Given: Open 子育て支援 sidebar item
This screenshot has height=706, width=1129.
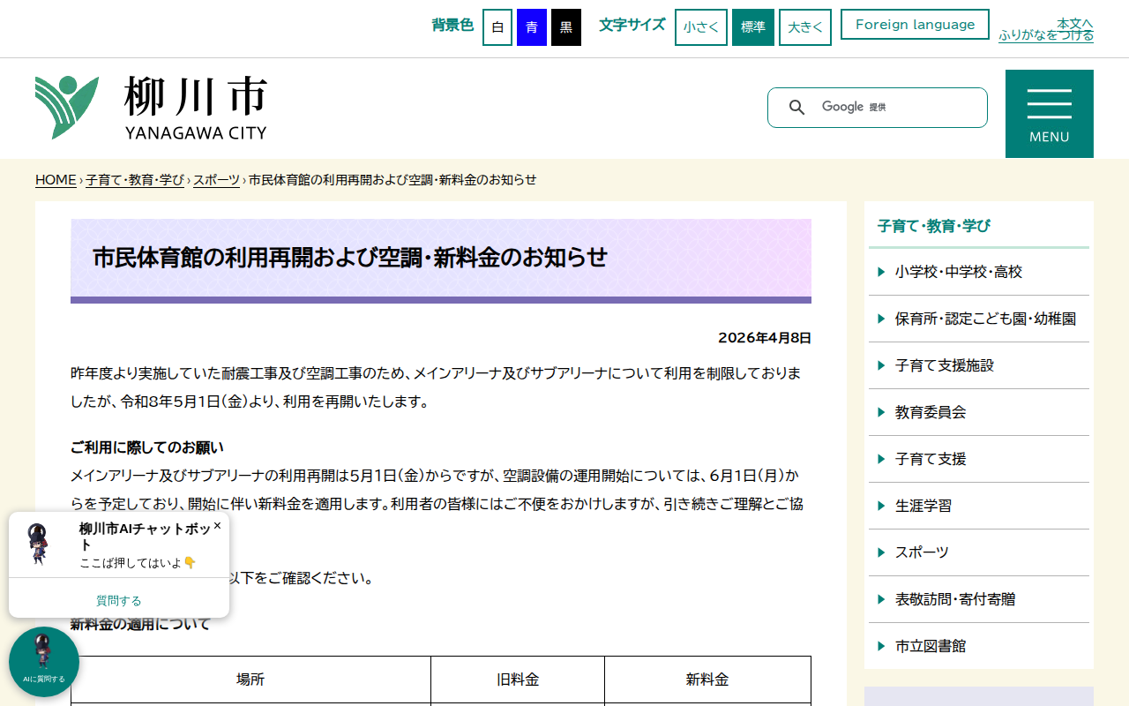Looking at the screenshot, I should click(979, 459).
